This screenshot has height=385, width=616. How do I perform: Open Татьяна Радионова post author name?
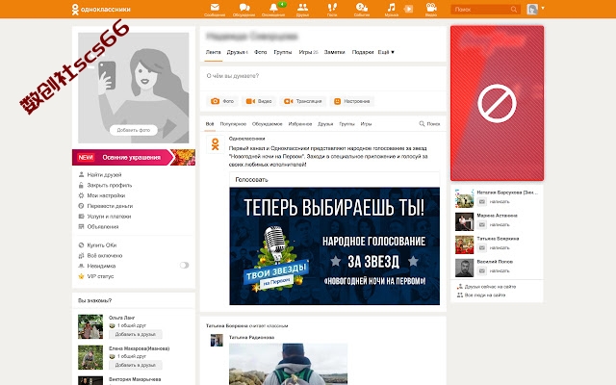(251, 337)
